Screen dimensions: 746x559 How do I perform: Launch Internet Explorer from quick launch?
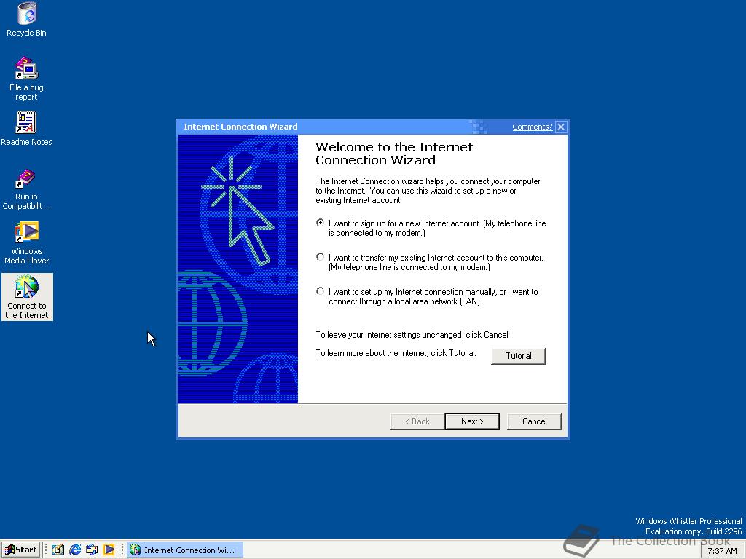click(75, 550)
